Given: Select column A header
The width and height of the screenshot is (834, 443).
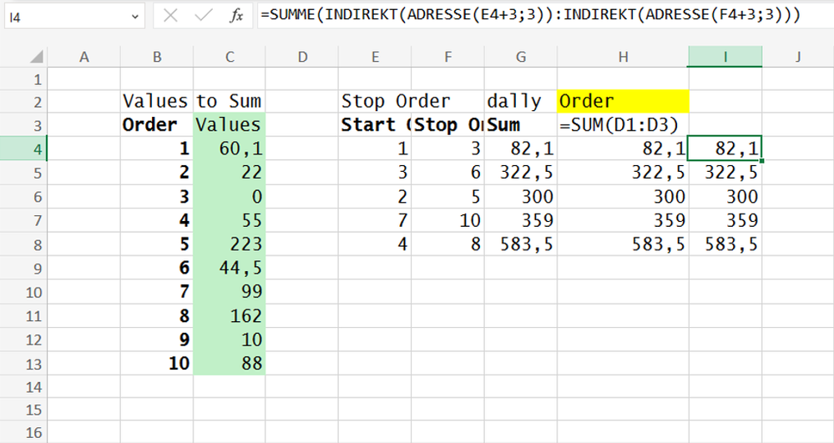Looking at the screenshot, I should coord(84,57).
